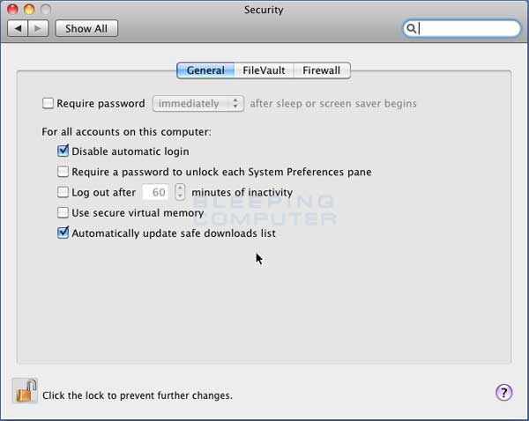Switch to the FileVault tab

(x=264, y=70)
